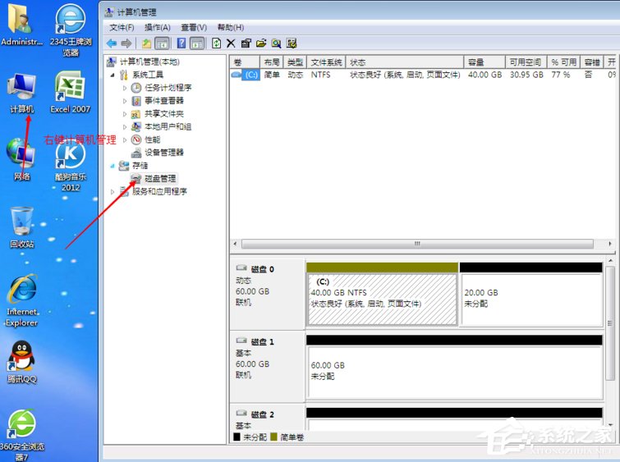Open the 文件(F) menu
This screenshot has height=462, width=620.
pyautogui.click(x=122, y=27)
